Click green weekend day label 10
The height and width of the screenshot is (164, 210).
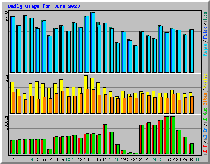pyautogui.click(x=68, y=159)
